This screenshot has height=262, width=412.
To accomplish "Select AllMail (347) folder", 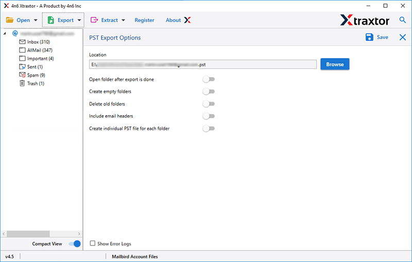I will click(x=40, y=50).
